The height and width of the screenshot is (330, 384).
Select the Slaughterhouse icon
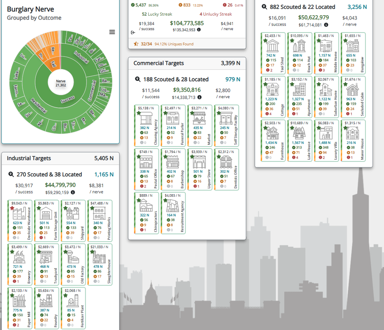pos(100,257)
